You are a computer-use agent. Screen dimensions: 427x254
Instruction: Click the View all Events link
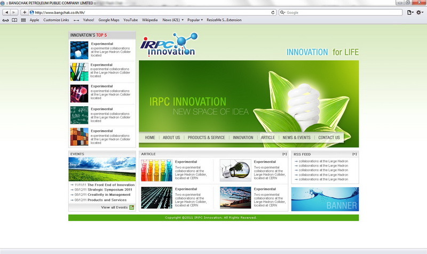pos(114,208)
